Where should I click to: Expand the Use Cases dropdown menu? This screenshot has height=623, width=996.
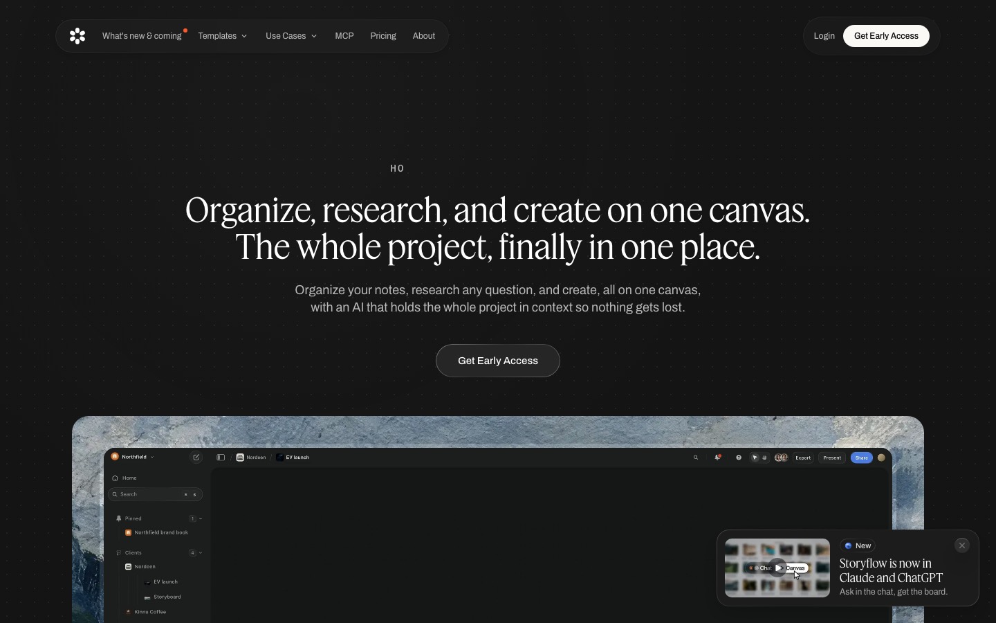pyautogui.click(x=291, y=36)
